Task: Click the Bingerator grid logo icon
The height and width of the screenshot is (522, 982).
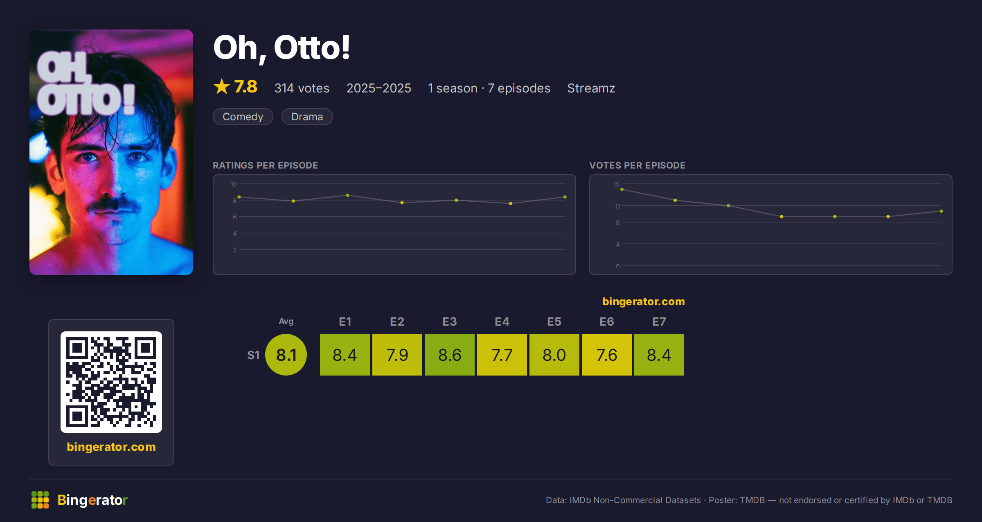Action: tap(40, 500)
